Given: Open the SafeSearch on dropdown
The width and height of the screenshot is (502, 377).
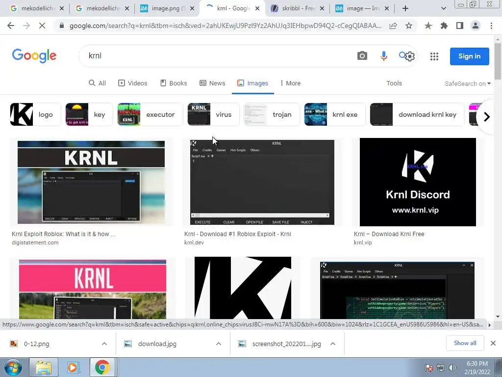Looking at the screenshot, I should (x=467, y=83).
